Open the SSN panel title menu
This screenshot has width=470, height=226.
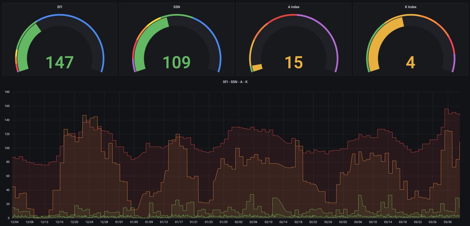[x=177, y=6]
